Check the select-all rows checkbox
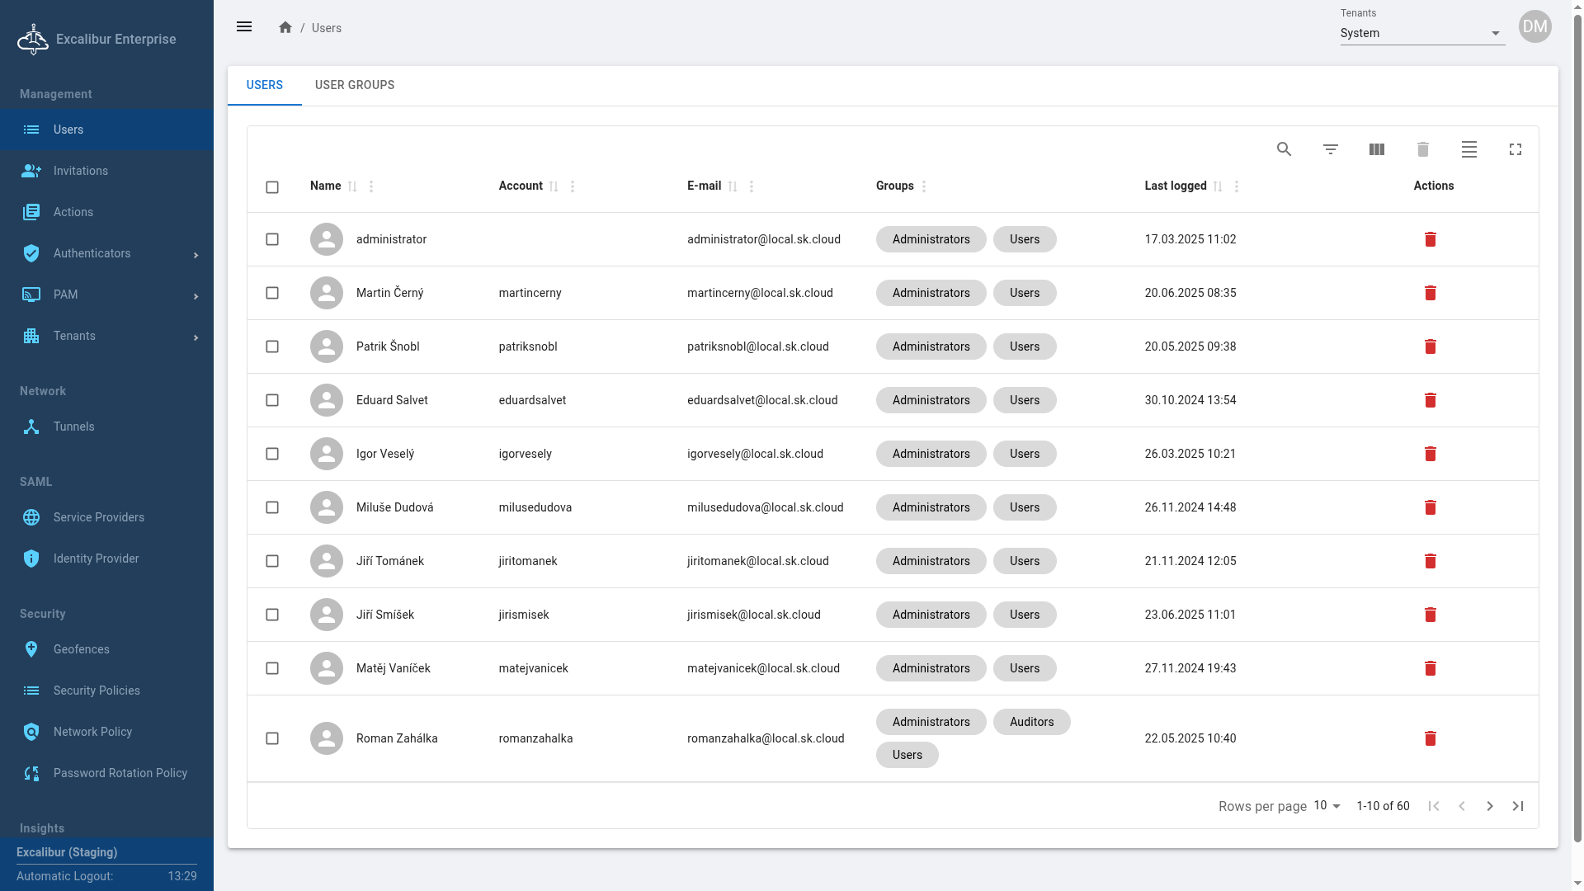Image resolution: width=1584 pixels, height=891 pixels. (x=272, y=187)
